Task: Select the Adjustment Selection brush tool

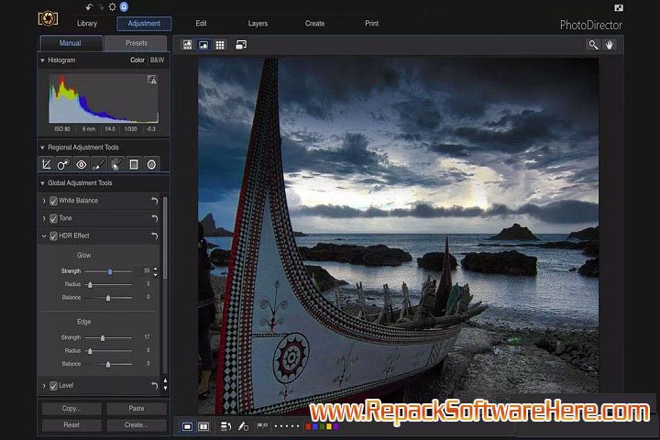Action: pyautogui.click(x=116, y=164)
